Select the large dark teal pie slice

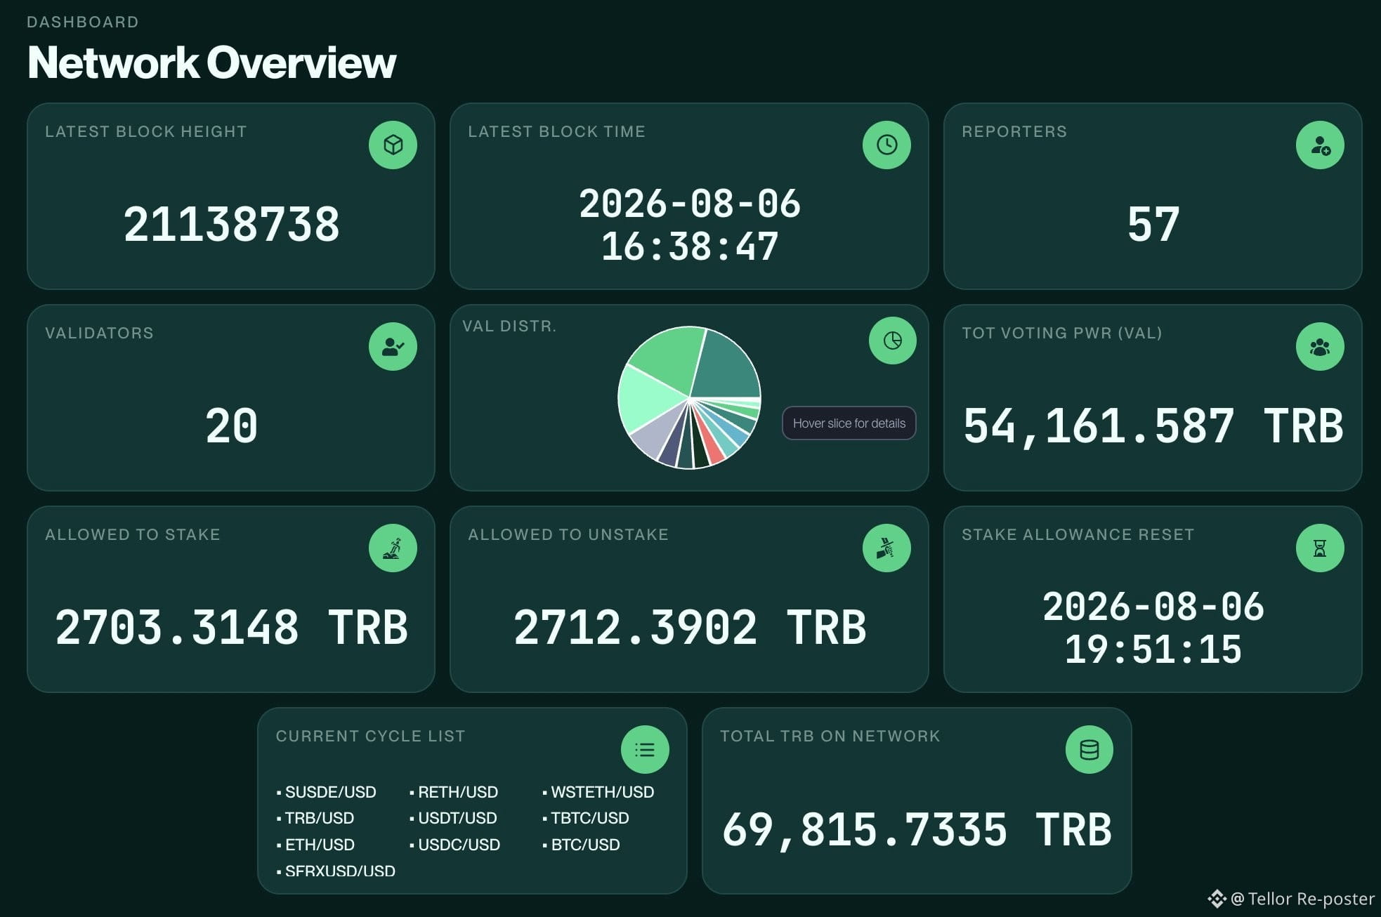(727, 369)
